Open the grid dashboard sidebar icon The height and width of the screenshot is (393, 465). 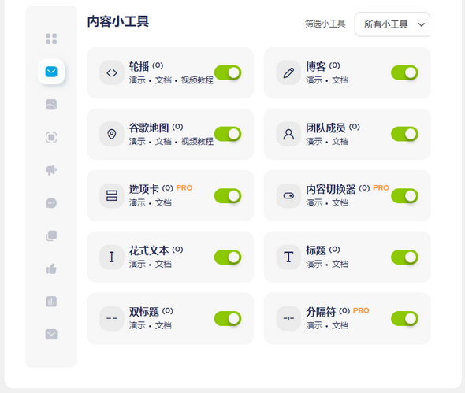[x=51, y=39]
